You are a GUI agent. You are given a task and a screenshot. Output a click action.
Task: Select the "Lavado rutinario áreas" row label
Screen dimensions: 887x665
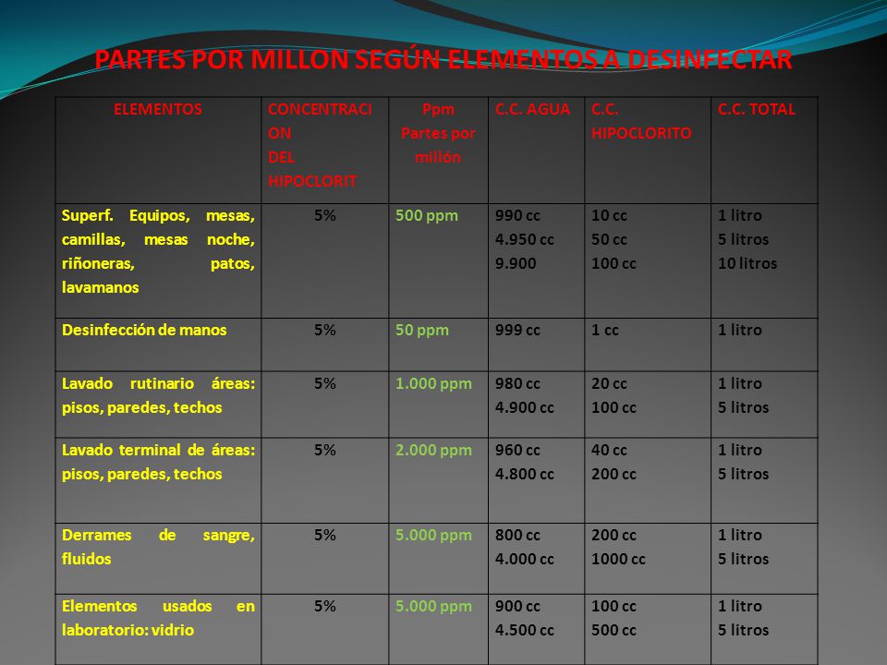[x=158, y=395]
